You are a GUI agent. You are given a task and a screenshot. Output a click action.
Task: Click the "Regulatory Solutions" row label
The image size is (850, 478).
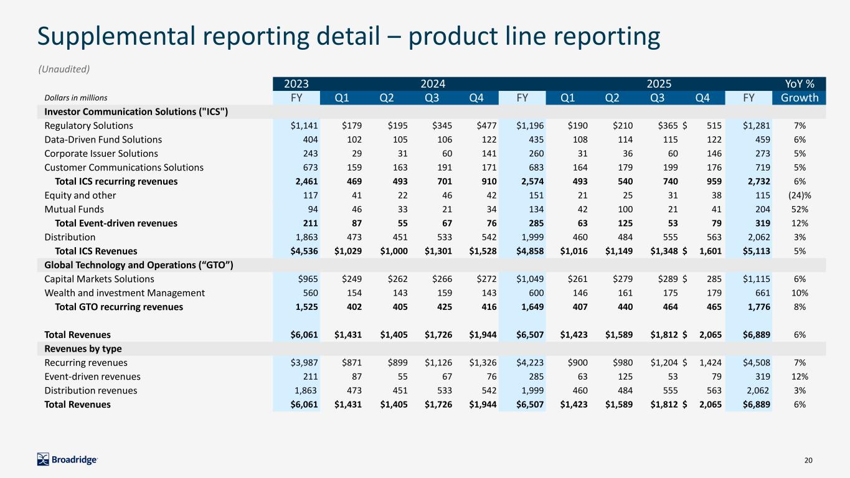(x=88, y=126)
